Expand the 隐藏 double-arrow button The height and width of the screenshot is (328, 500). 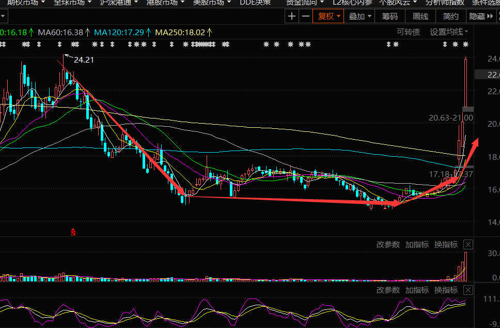(x=481, y=17)
